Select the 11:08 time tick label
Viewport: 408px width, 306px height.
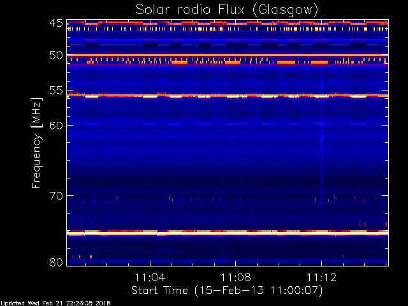pyautogui.click(x=237, y=278)
